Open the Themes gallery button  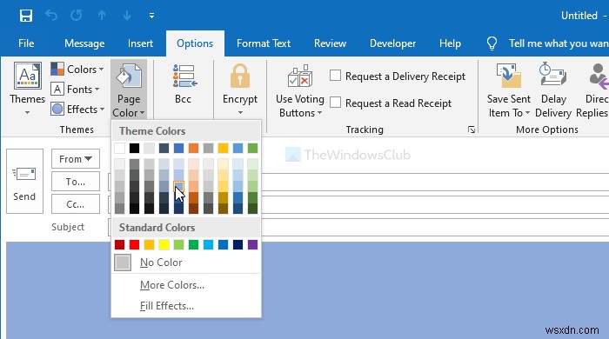[x=27, y=89]
